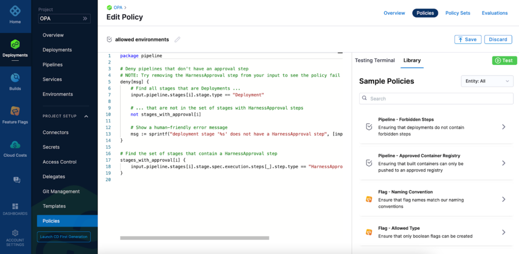Select the Policies top tab
This screenshot has height=254, width=519.
click(425, 13)
